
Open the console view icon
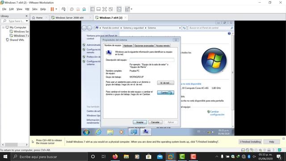(119, 9)
